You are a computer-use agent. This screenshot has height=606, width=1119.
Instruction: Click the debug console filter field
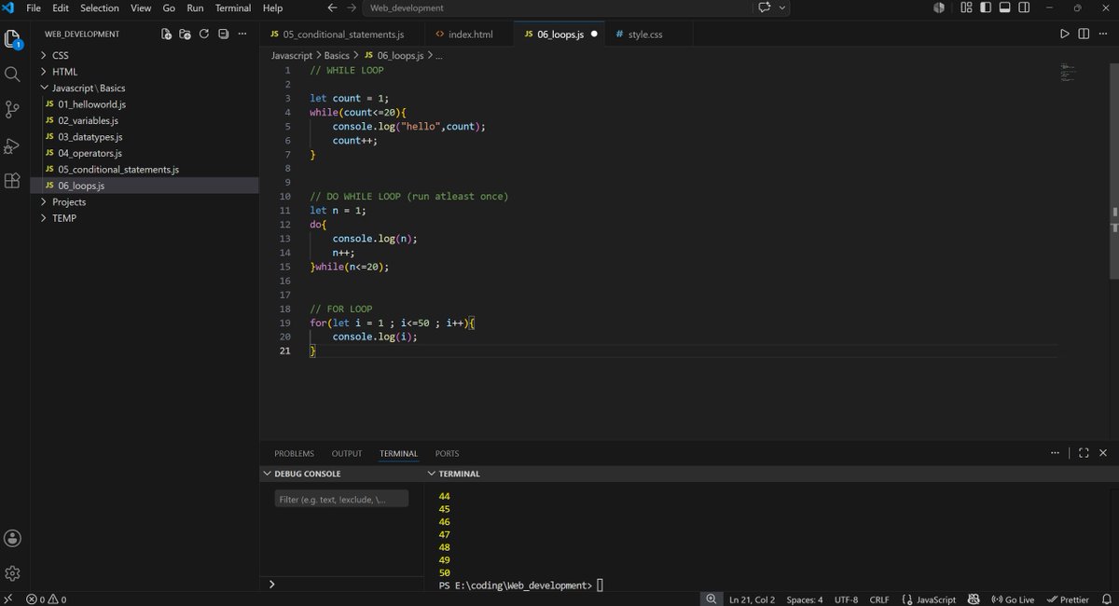pos(341,499)
